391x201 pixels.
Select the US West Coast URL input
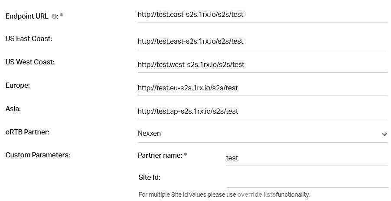tap(262, 65)
